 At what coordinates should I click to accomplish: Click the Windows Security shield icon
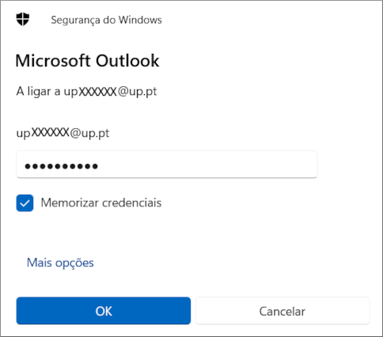pos(23,19)
